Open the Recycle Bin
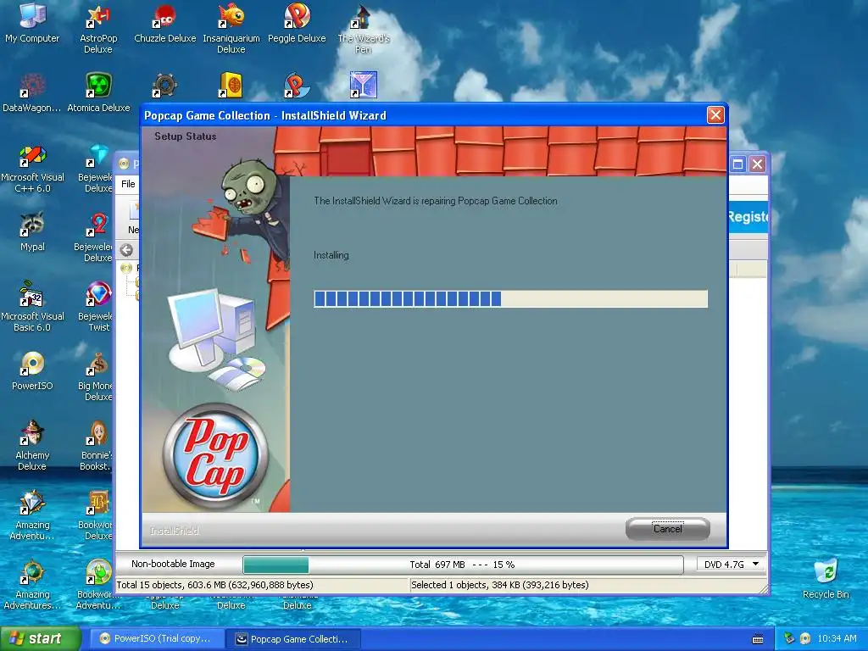868x651 pixels. tap(826, 579)
